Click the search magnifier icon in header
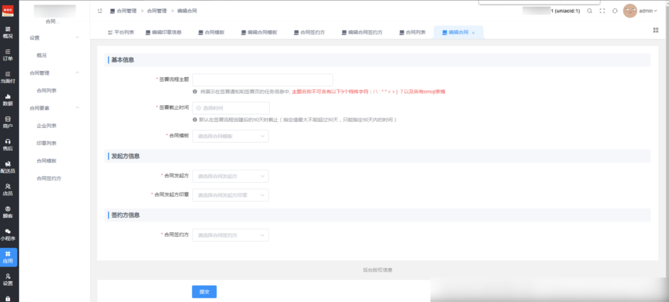This screenshot has height=302, width=669. (x=589, y=11)
